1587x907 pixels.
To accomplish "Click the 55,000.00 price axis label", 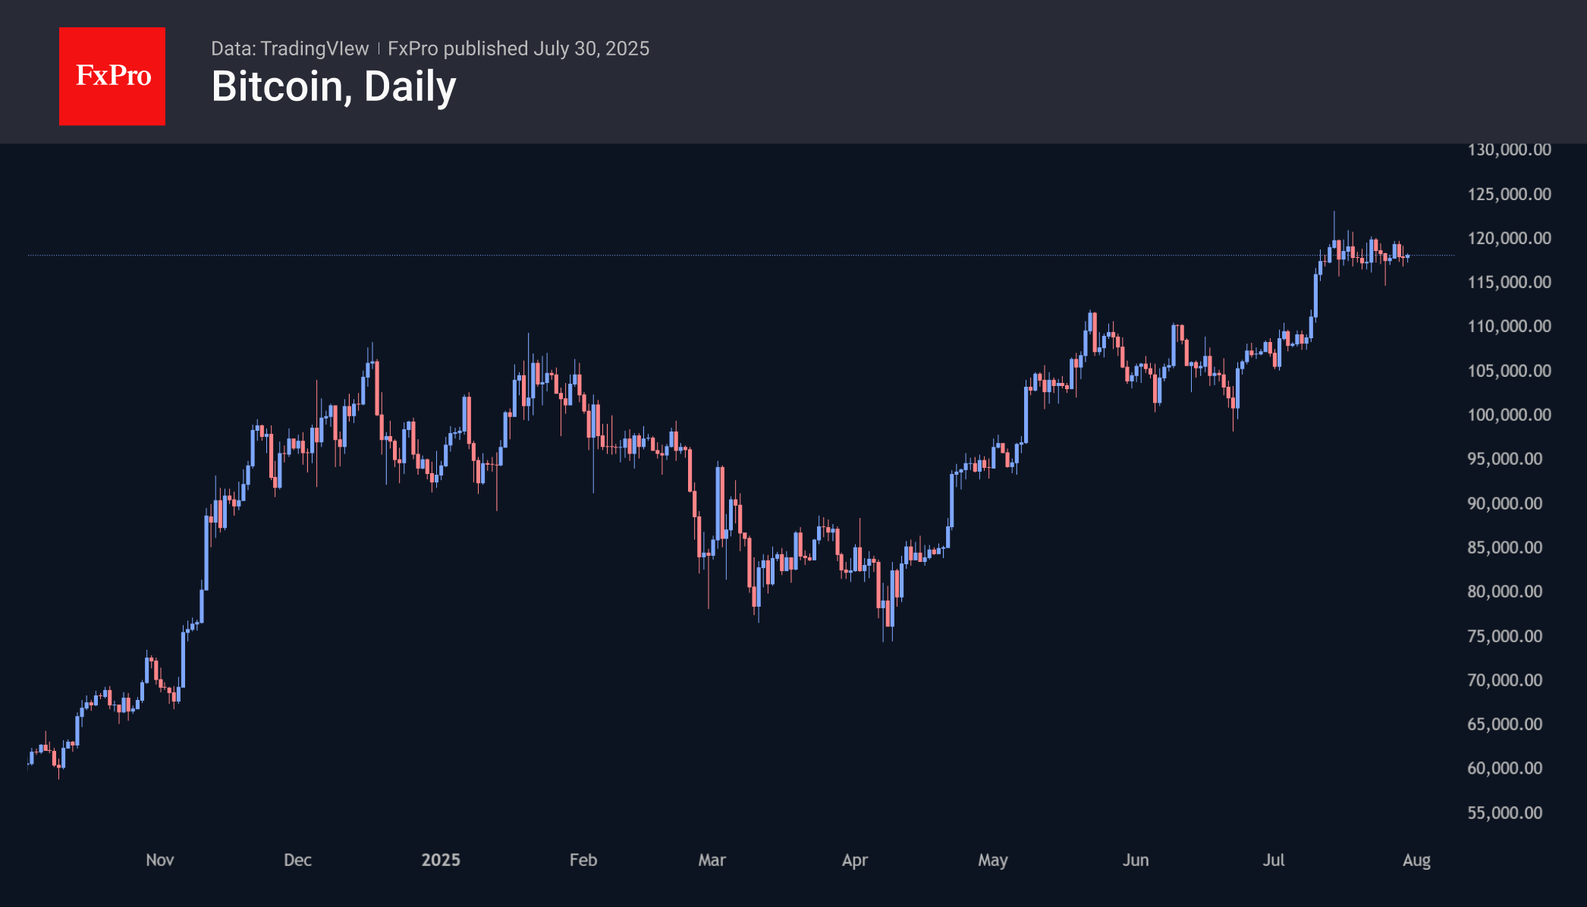I will point(1504,813).
